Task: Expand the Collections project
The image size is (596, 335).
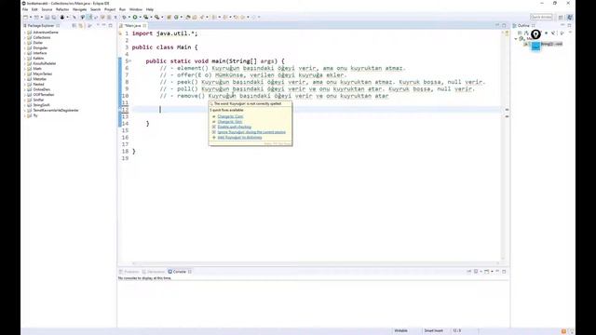Action: pos(25,37)
